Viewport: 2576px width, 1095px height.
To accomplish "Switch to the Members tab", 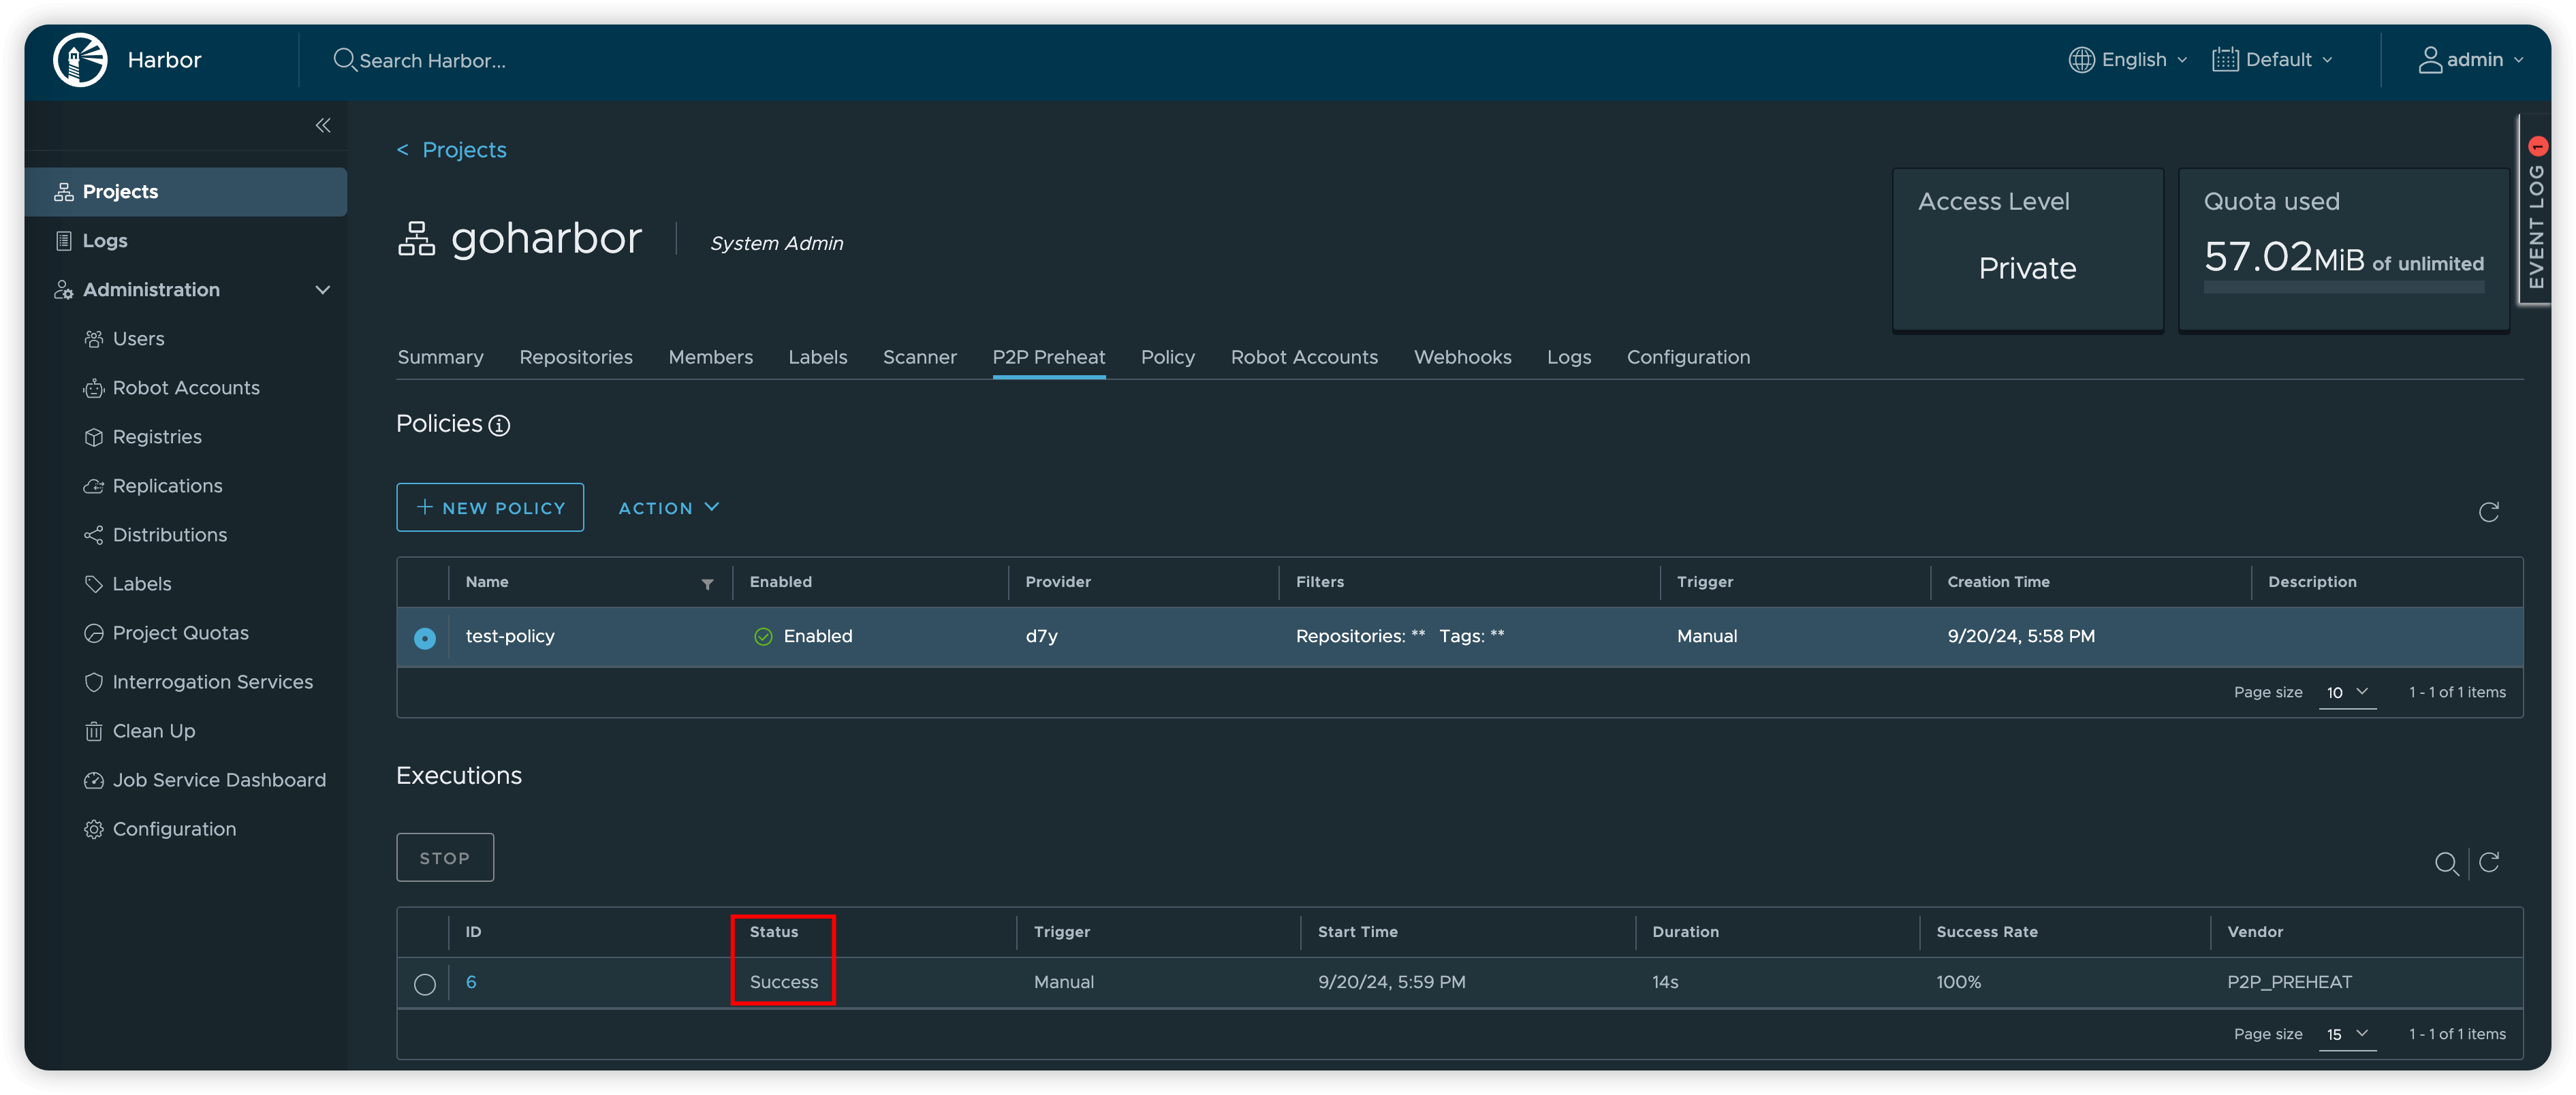I will 710,357.
